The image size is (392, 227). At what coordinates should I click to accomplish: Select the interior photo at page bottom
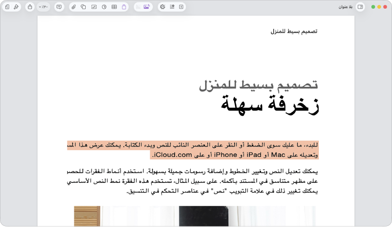coord(195,216)
